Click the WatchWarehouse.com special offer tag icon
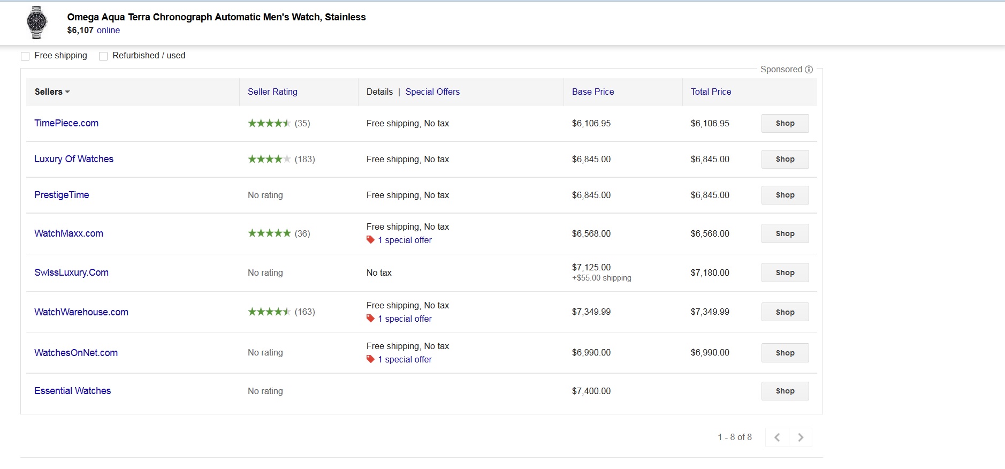Screen dimensions: 1005x469 click(x=370, y=319)
